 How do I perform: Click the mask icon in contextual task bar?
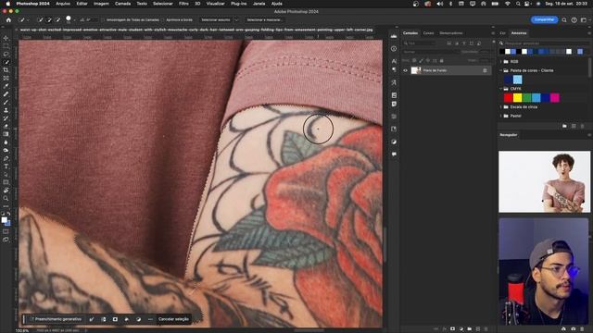[115, 319]
